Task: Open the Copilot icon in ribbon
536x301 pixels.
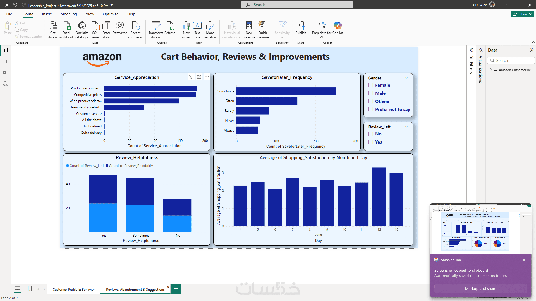Action: tap(338, 26)
